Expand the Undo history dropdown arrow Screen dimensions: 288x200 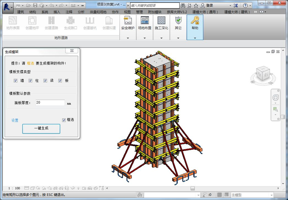point(56,6)
